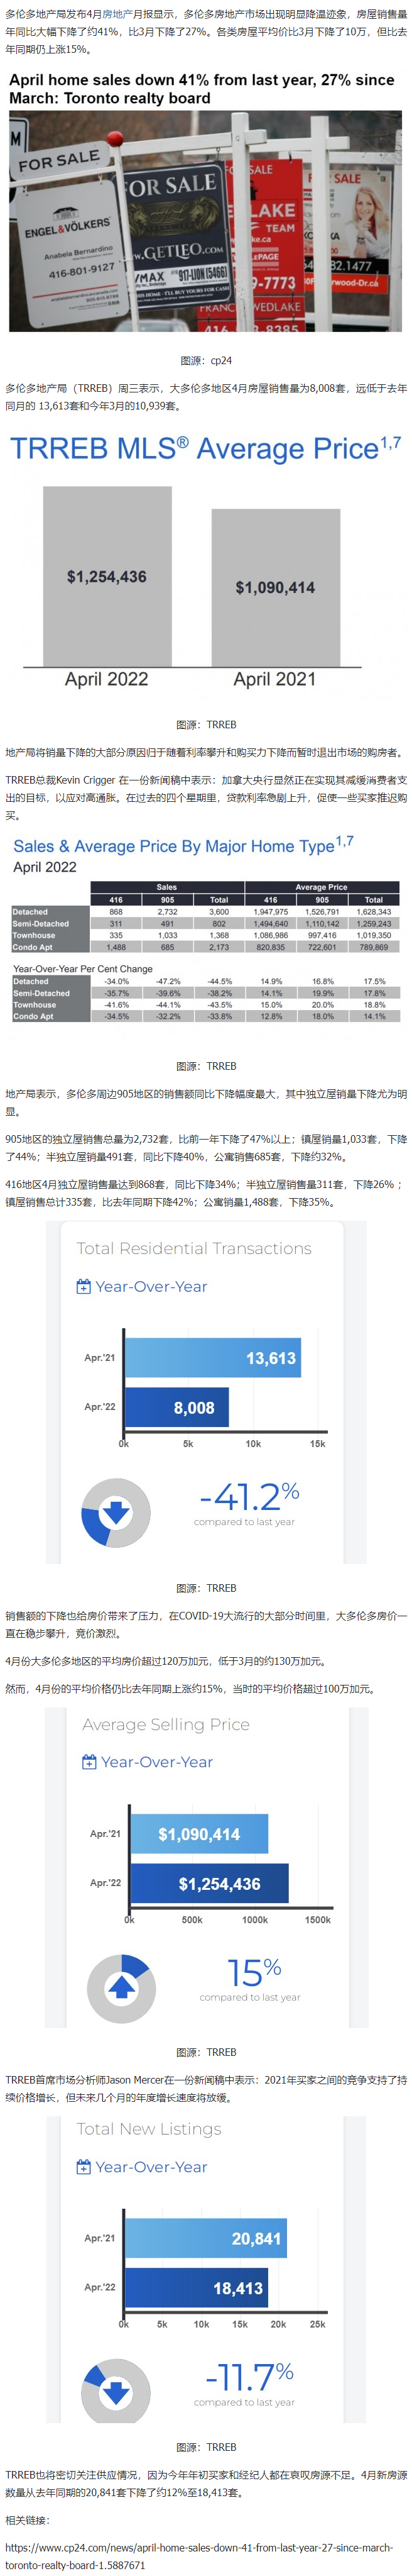The height and width of the screenshot is (2576, 412).
Task: Click the down-arrow donut beside -41.2%
Action: [116, 1513]
